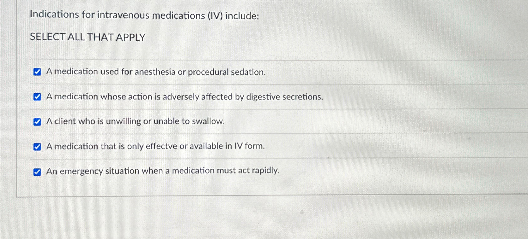Image resolution: width=528 pixels, height=239 pixels.
Task: Toggle the checkbox about digestive secretions
Action: (x=38, y=97)
